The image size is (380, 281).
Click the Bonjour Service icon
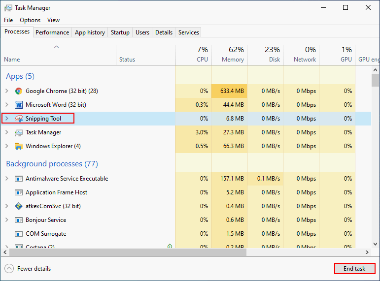[x=19, y=220]
